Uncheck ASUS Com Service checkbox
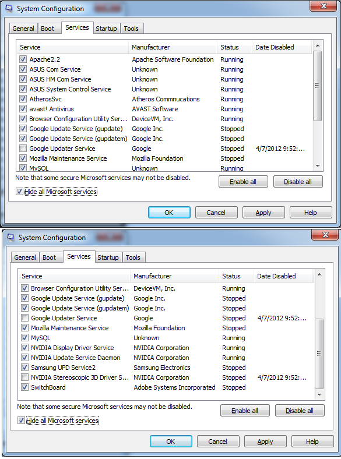The height and width of the screenshot is (459, 341). [x=23, y=69]
